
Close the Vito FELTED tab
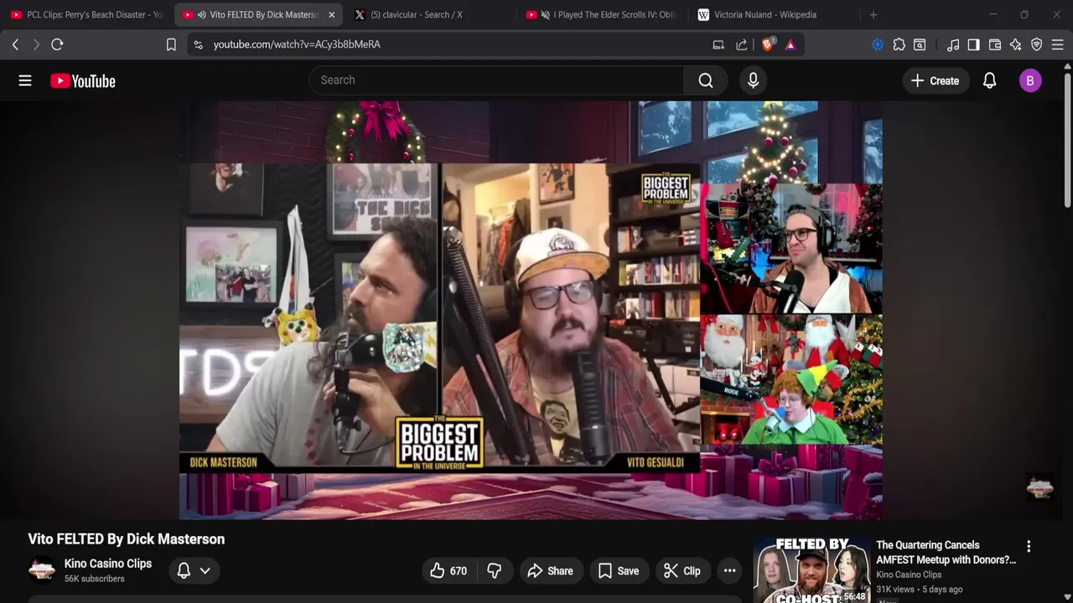(x=331, y=15)
